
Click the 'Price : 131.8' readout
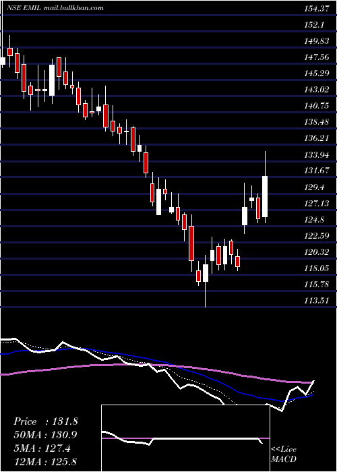pos(46,421)
